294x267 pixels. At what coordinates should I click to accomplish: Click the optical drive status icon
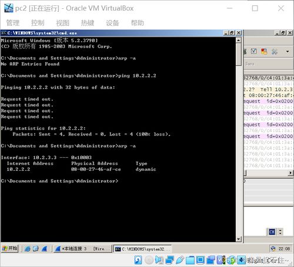pyautogui.click(x=149, y=260)
